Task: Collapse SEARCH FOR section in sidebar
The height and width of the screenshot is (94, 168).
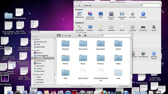Action: [x=33, y=75]
